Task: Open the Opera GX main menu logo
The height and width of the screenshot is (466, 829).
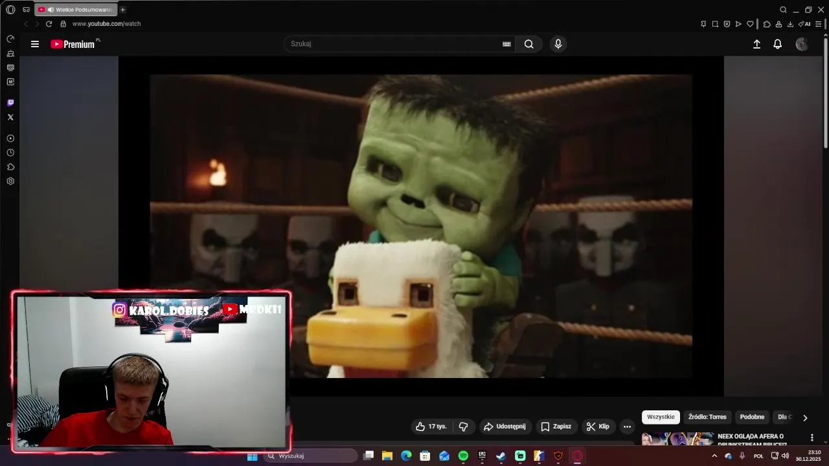Action: click(10, 10)
